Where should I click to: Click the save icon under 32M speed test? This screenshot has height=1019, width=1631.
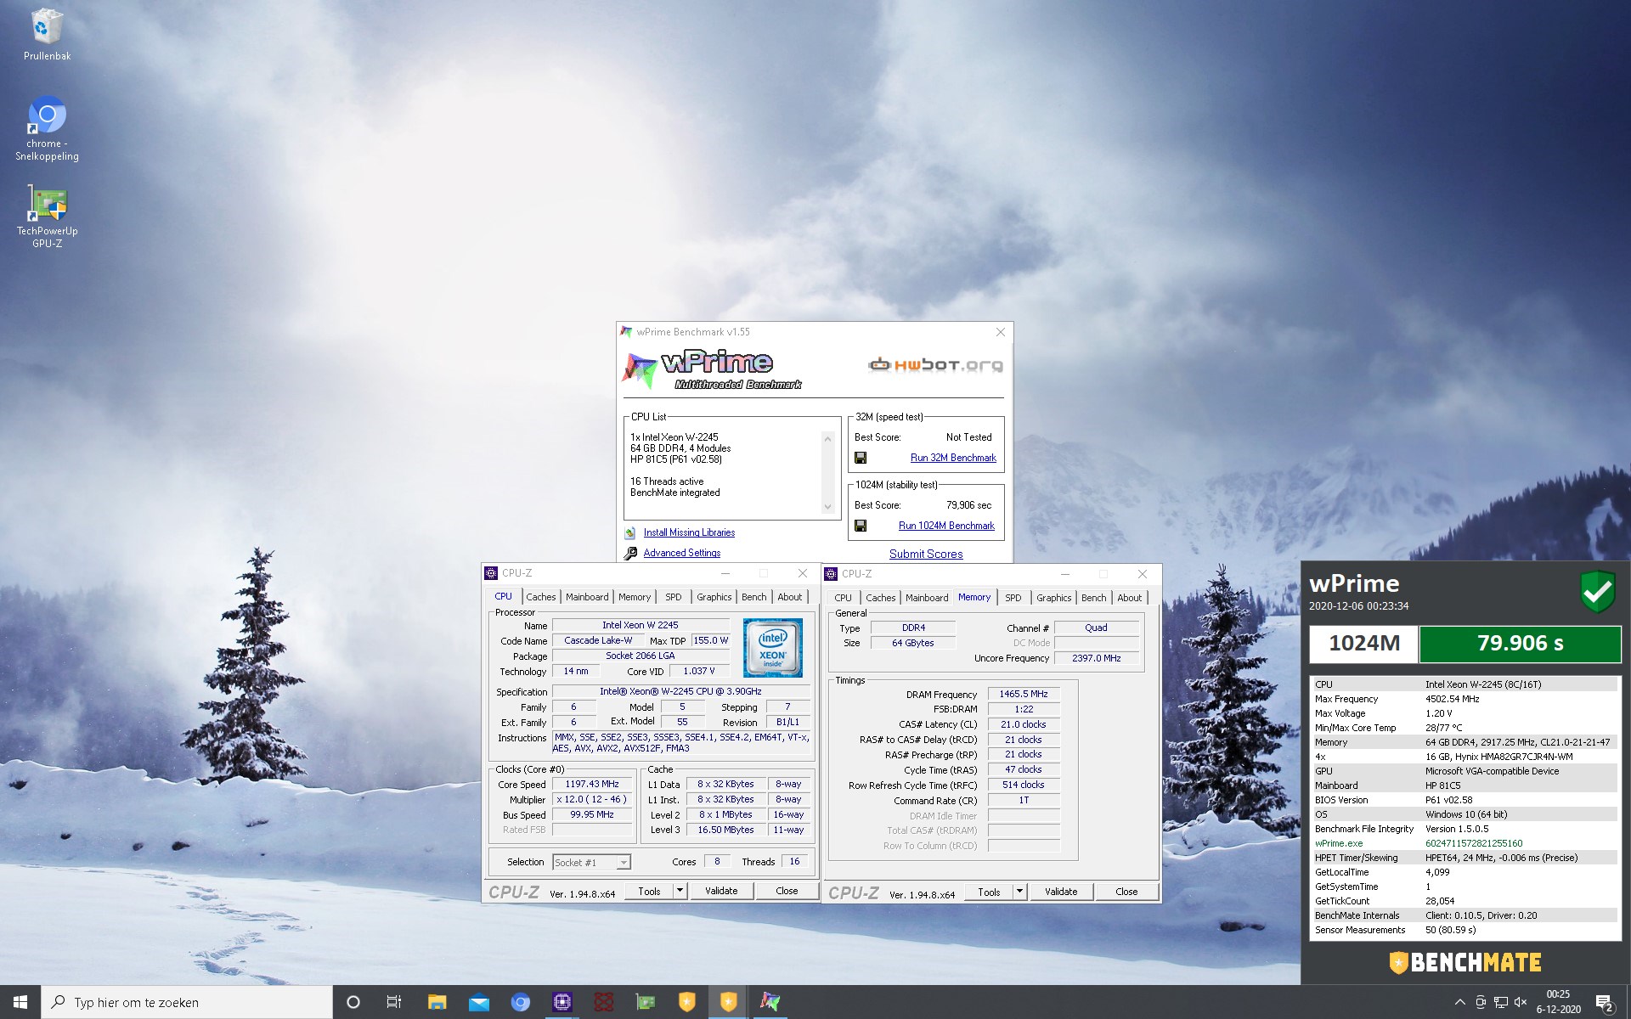coord(861,458)
